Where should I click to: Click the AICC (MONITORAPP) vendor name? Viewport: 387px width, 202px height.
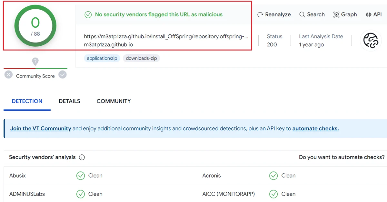coord(229,194)
